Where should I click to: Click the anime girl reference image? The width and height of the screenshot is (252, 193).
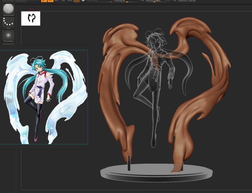pyautogui.click(x=44, y=97)
